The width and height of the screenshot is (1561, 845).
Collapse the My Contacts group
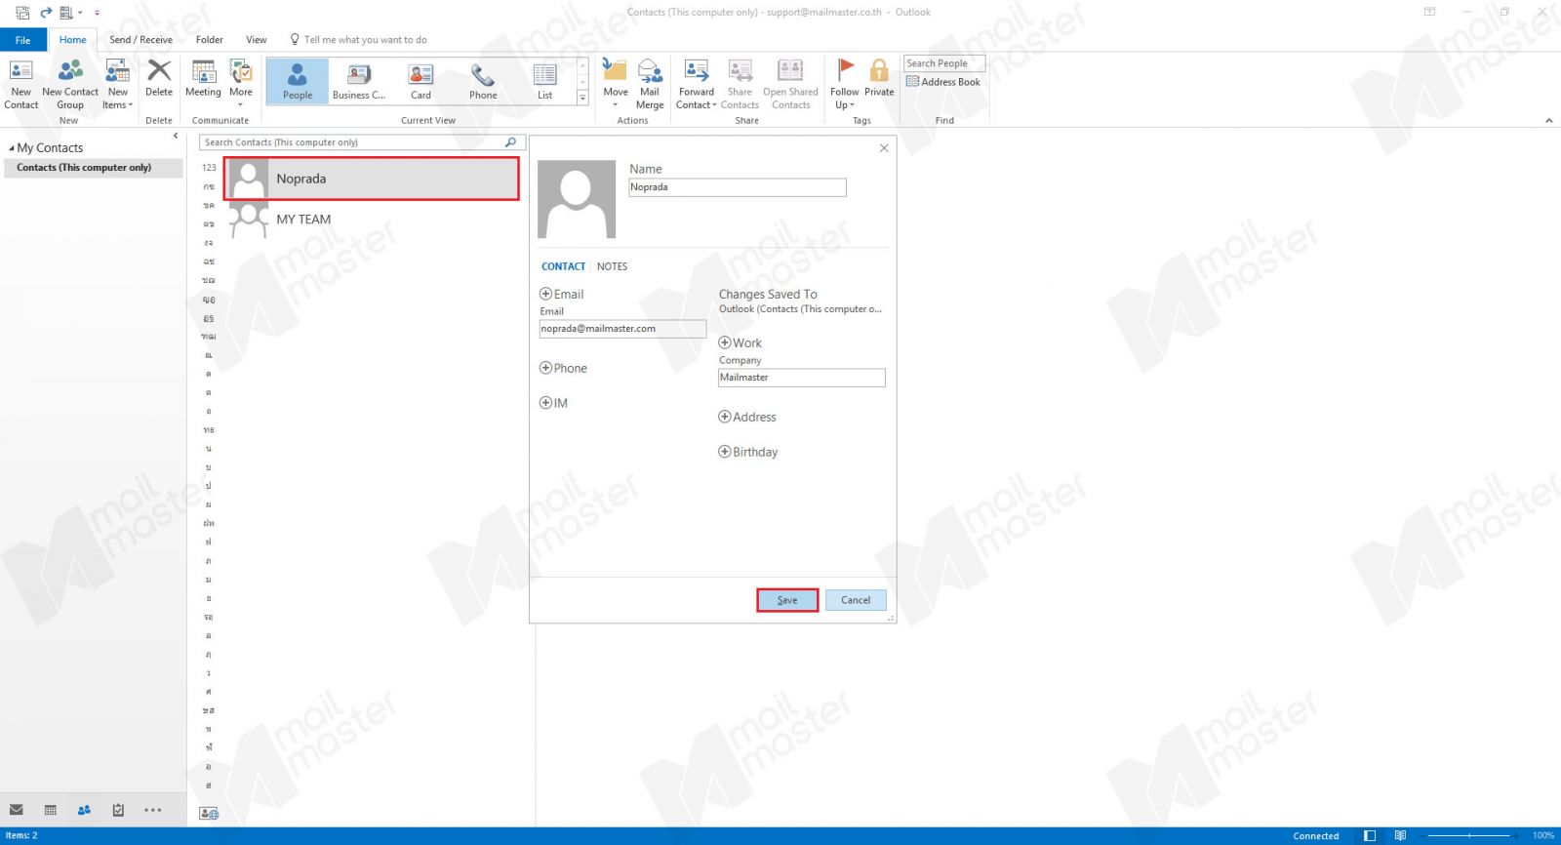(12, 148)
